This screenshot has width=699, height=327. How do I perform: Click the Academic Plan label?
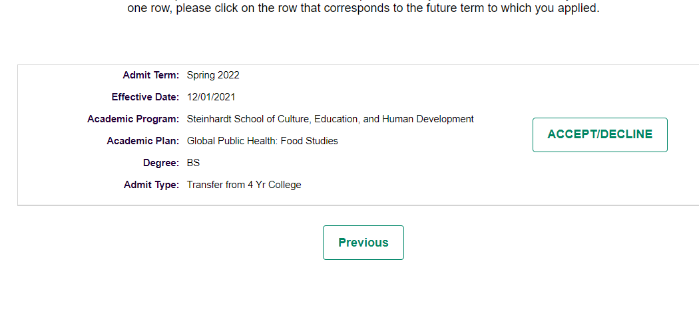click(142, 141)
